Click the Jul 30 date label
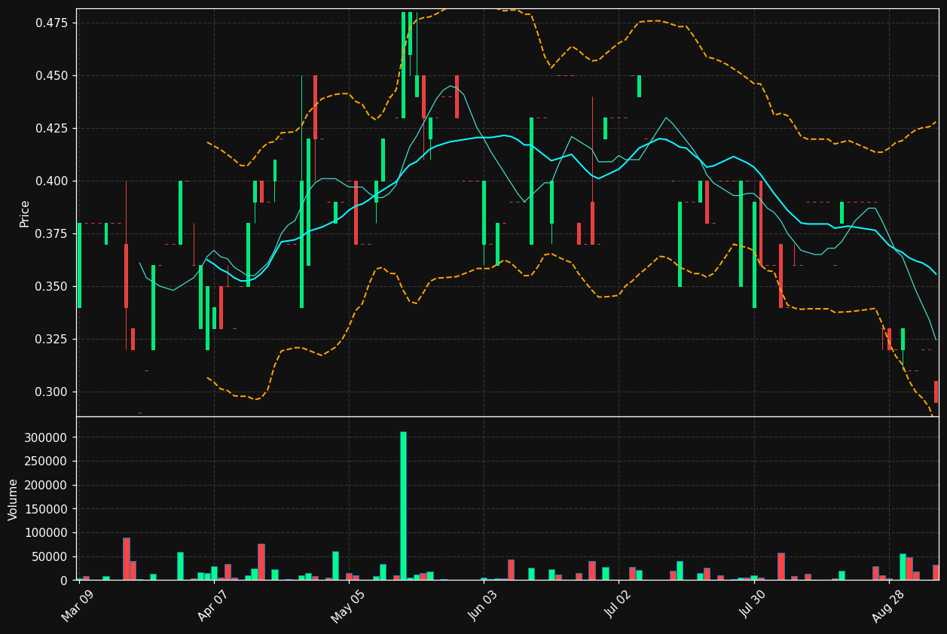Viewport: 947px width, 634px height. click(x=753, y=605)
